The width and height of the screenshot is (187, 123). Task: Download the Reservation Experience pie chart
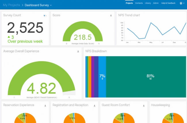(45, 106)
